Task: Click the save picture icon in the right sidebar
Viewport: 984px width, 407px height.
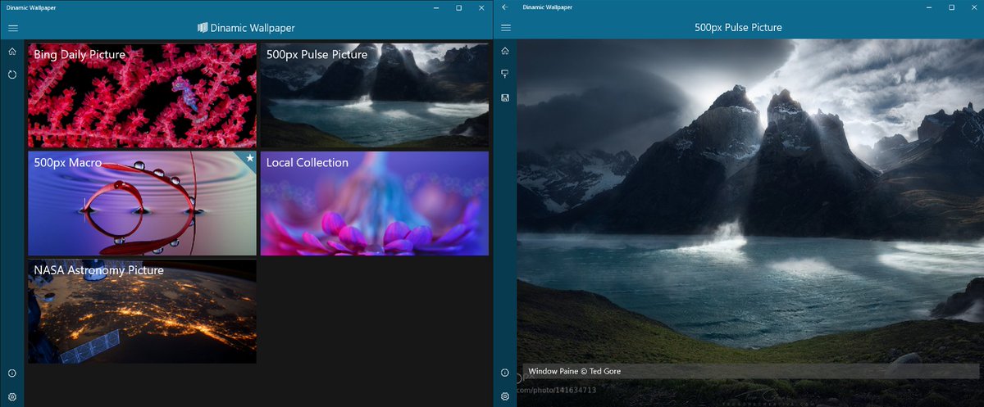Action: tap(505, 97)
